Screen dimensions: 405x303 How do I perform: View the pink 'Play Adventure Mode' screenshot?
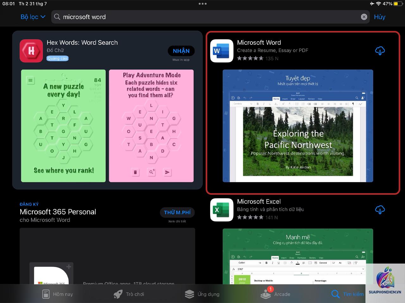(151, 126)
